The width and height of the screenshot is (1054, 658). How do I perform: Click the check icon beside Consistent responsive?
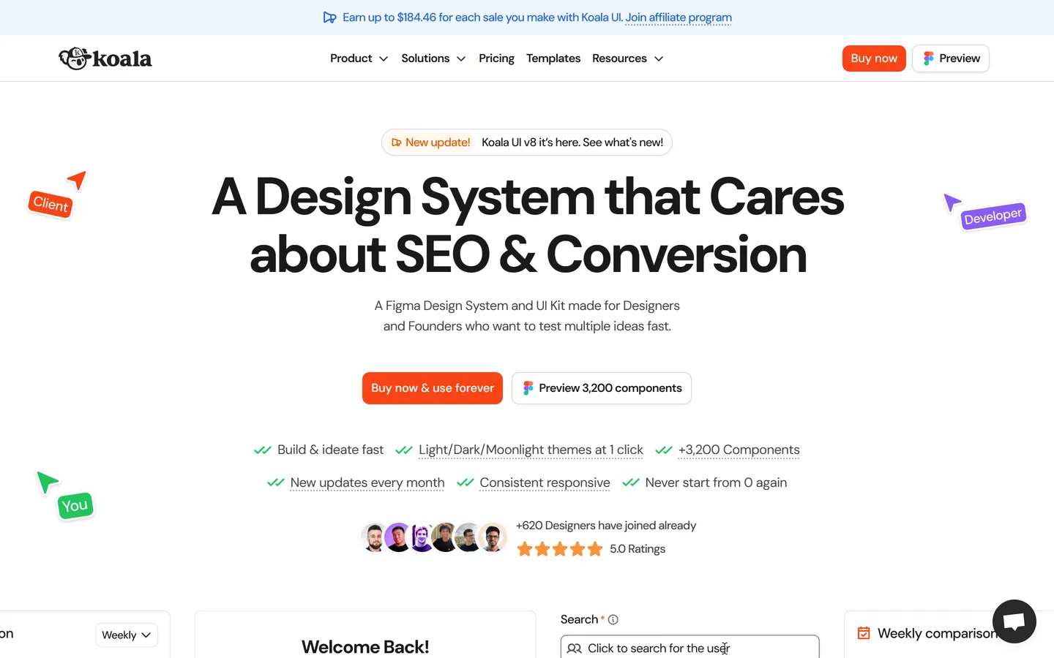click(x=466, y=483)
